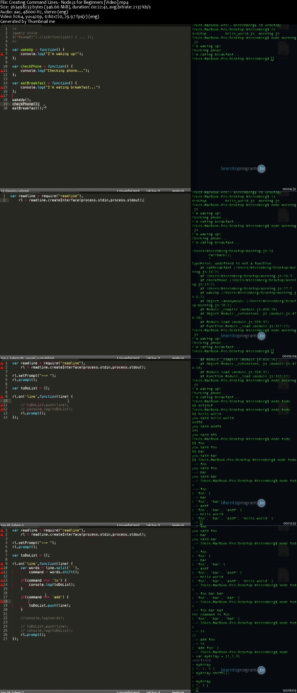Click '/Users/Nierenberg/Desktop/morning.js:18' terminal line
Viewport: 297px width, 693px height.
232,251
